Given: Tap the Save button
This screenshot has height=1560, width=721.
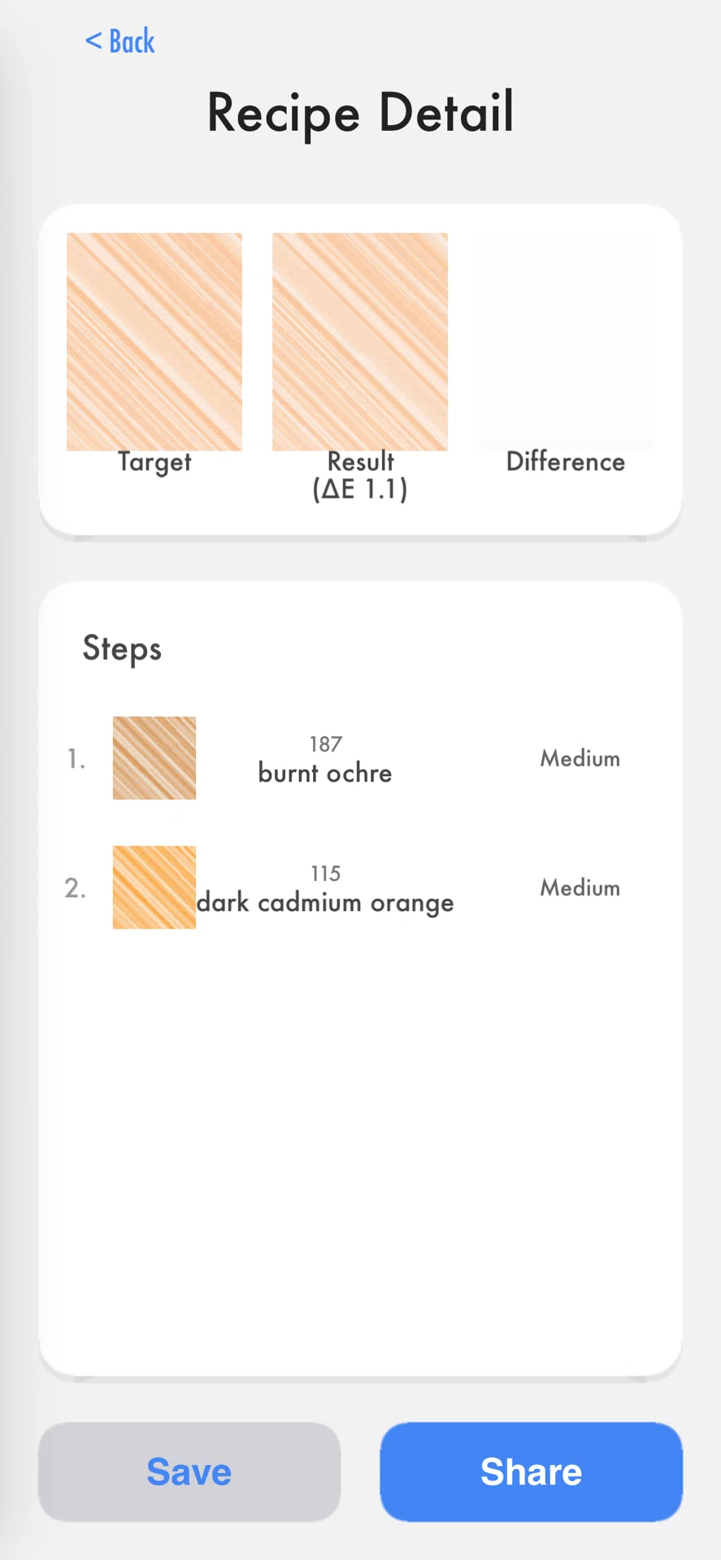Looking at the screenshot, I should 189,1471.
